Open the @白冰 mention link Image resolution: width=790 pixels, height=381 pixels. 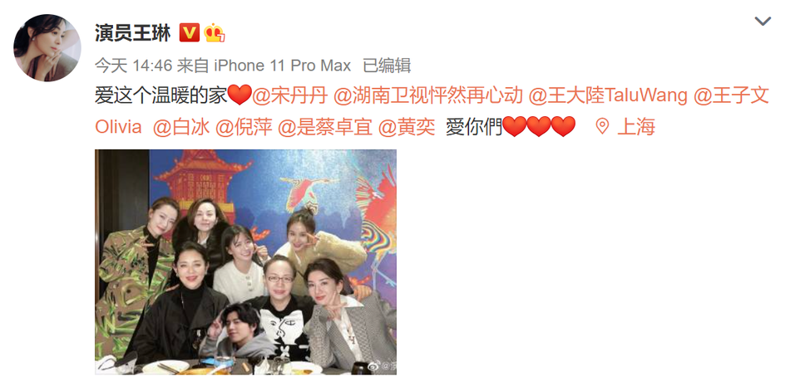pyautogui.click(x=181, y=127)
